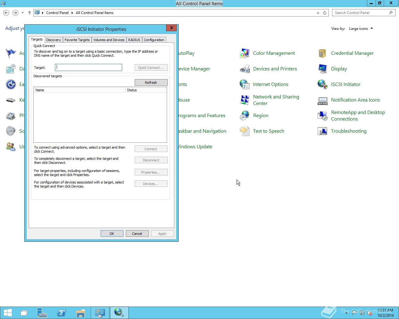
Task: Open Internet Options icon
Action: pos(245,84)
